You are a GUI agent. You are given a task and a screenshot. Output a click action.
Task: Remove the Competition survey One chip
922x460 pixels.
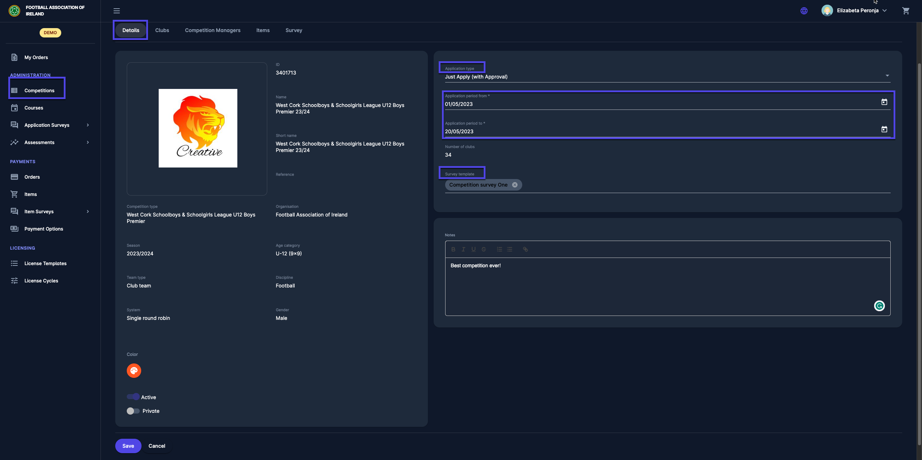515,185
